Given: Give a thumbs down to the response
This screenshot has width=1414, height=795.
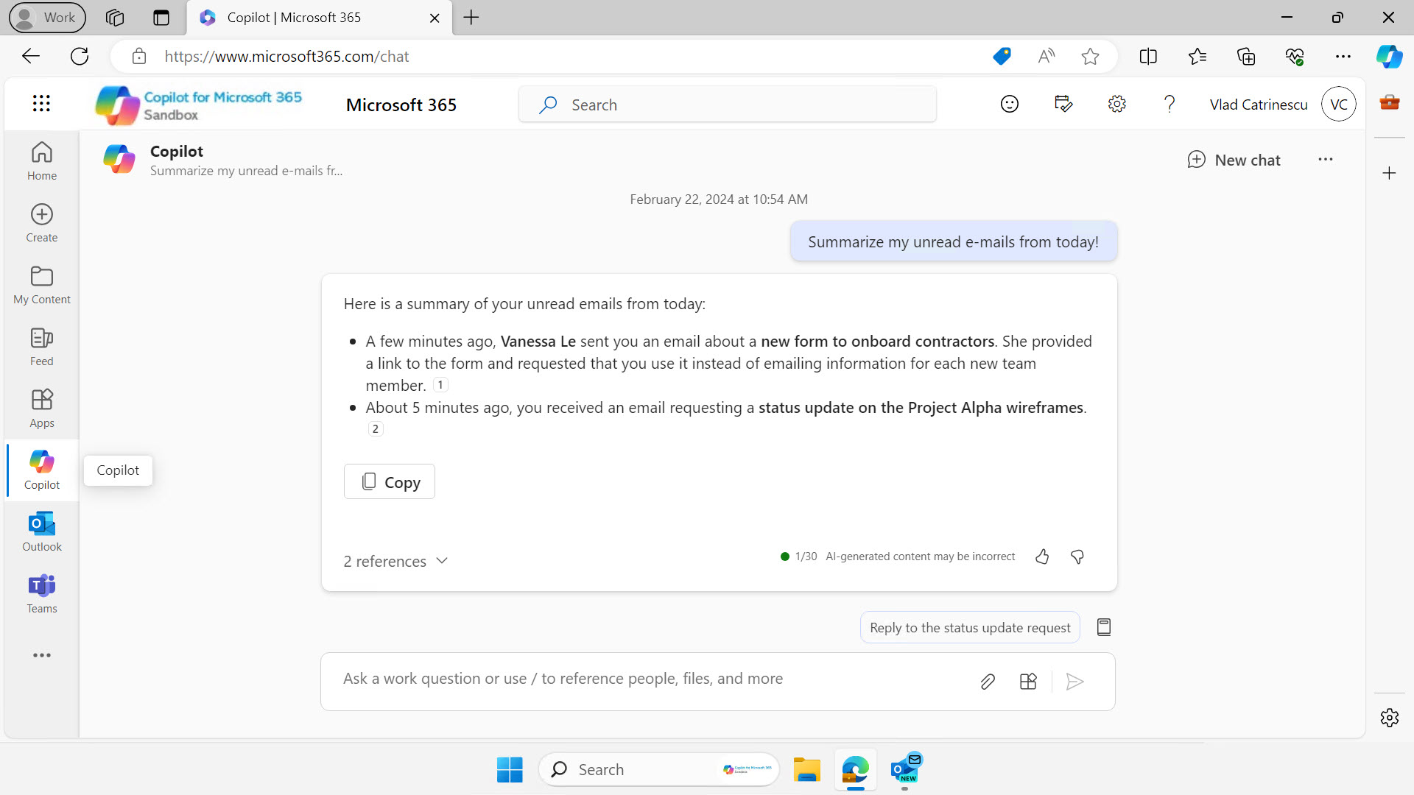Looking at the screenshot, I should click(1077, 556).
